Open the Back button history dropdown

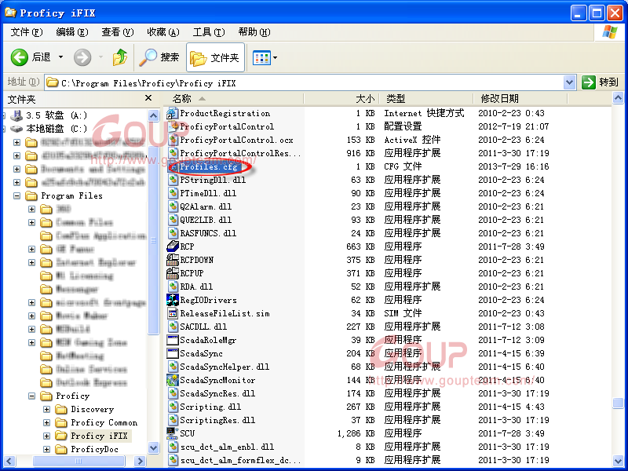(x=61, y=57)
